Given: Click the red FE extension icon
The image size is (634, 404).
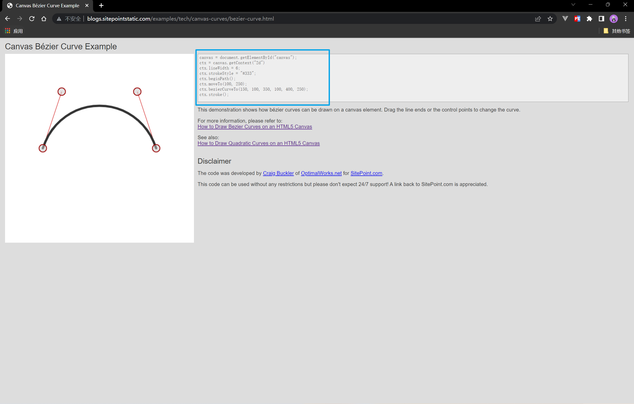Looking at the screenshot, I should (x=577, y=19).
